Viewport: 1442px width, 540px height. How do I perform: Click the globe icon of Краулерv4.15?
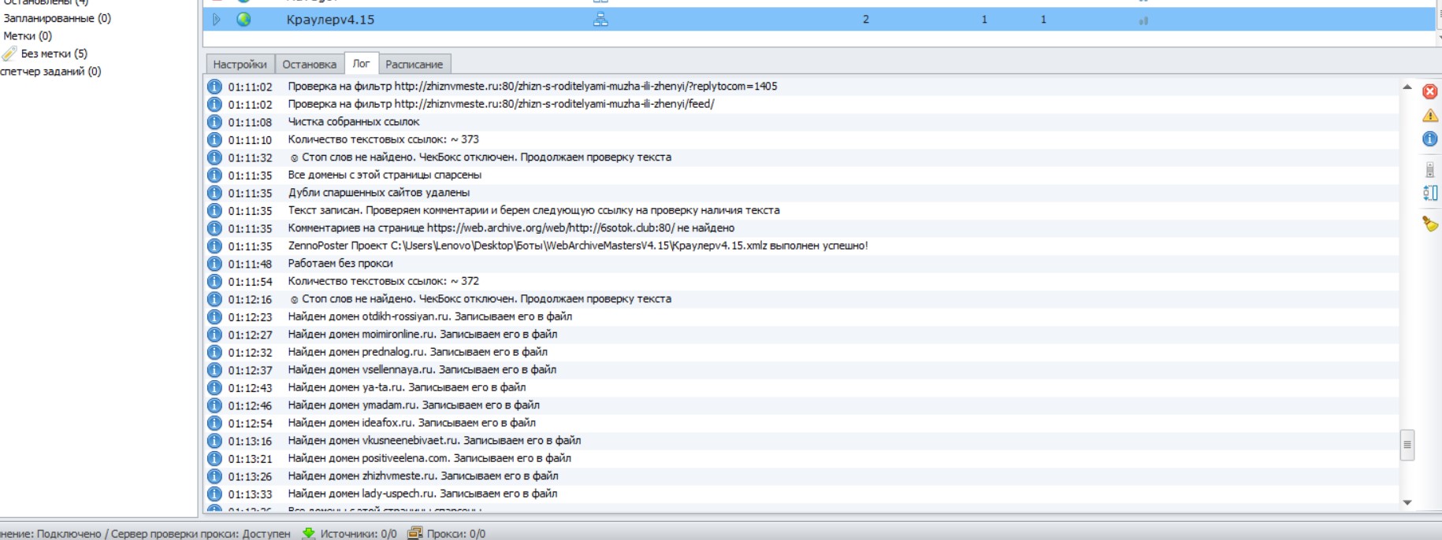[x=243, y=20]
